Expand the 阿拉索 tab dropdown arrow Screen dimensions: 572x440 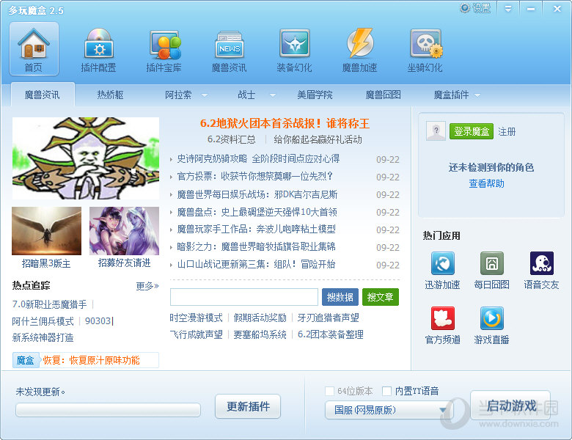coord(205,95)
